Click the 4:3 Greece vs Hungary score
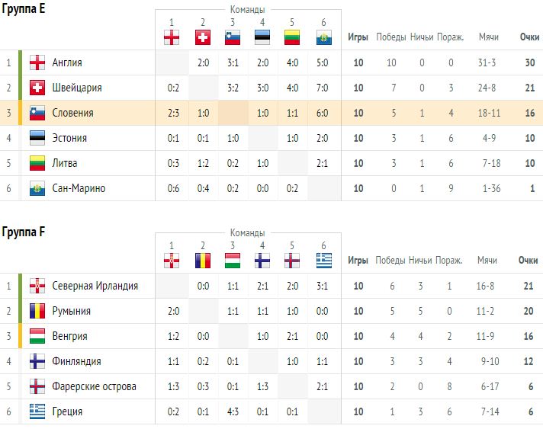The width and height of the screenshot is (543, 429). tap(233, 411)
